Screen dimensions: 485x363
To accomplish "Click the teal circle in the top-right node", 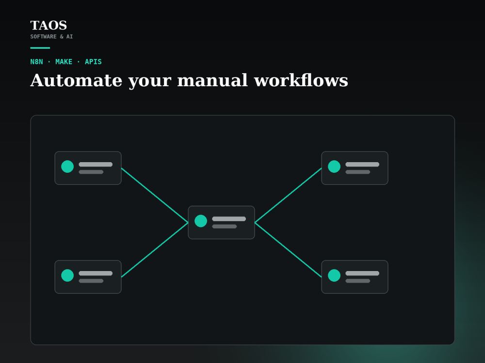I will pyautogui.click(x=334, y=166).
